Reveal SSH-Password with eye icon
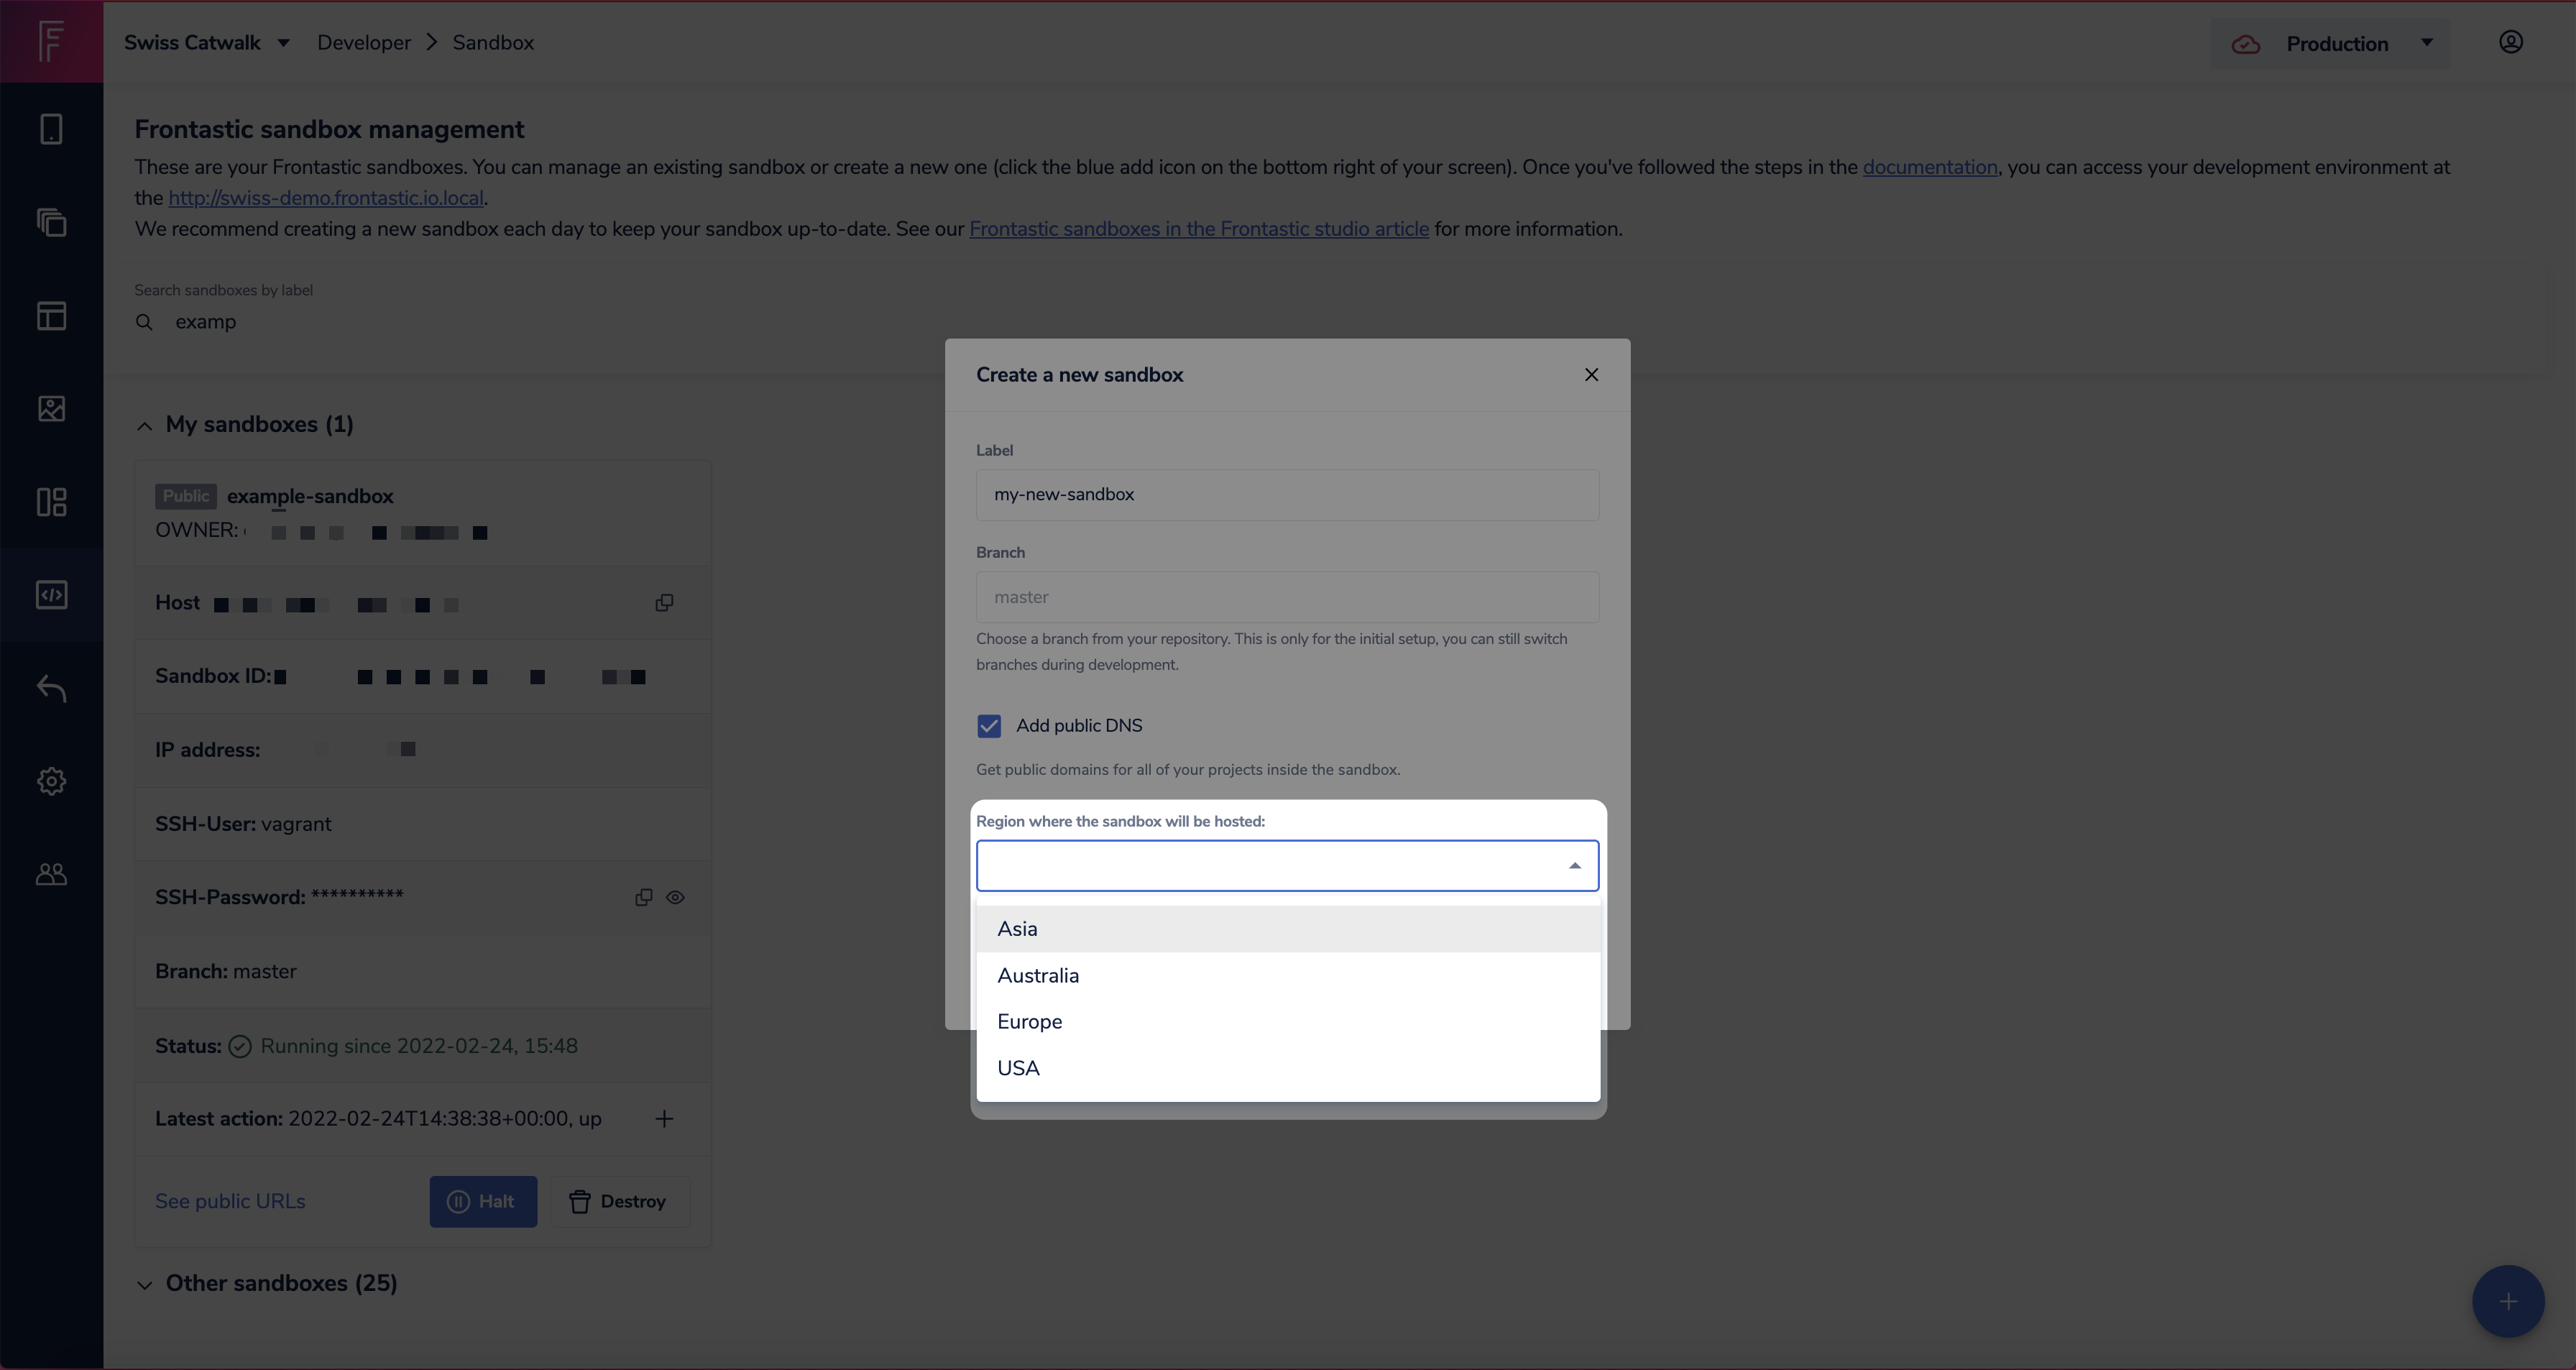 coord(676,897)
